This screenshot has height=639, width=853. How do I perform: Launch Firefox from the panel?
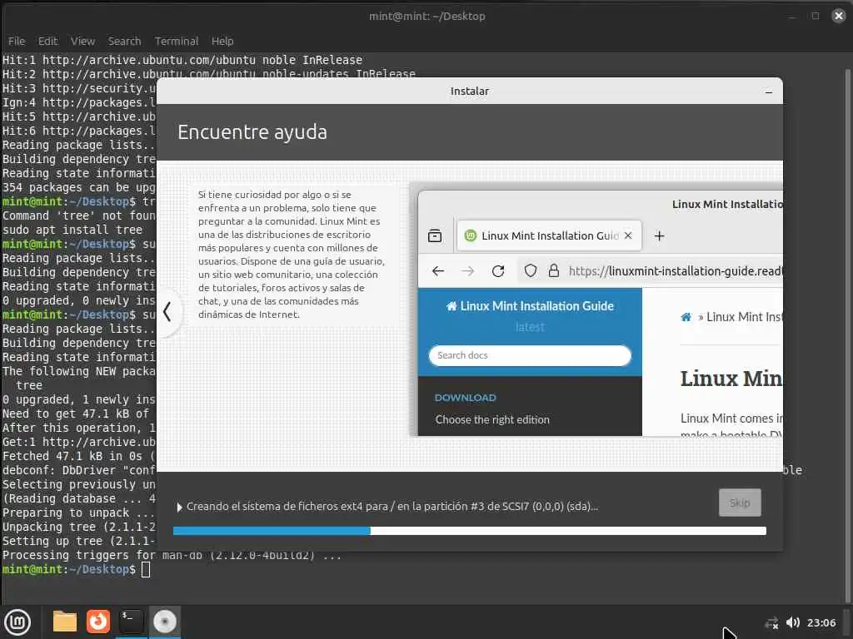pyautogui.click(x=98, y=622)
